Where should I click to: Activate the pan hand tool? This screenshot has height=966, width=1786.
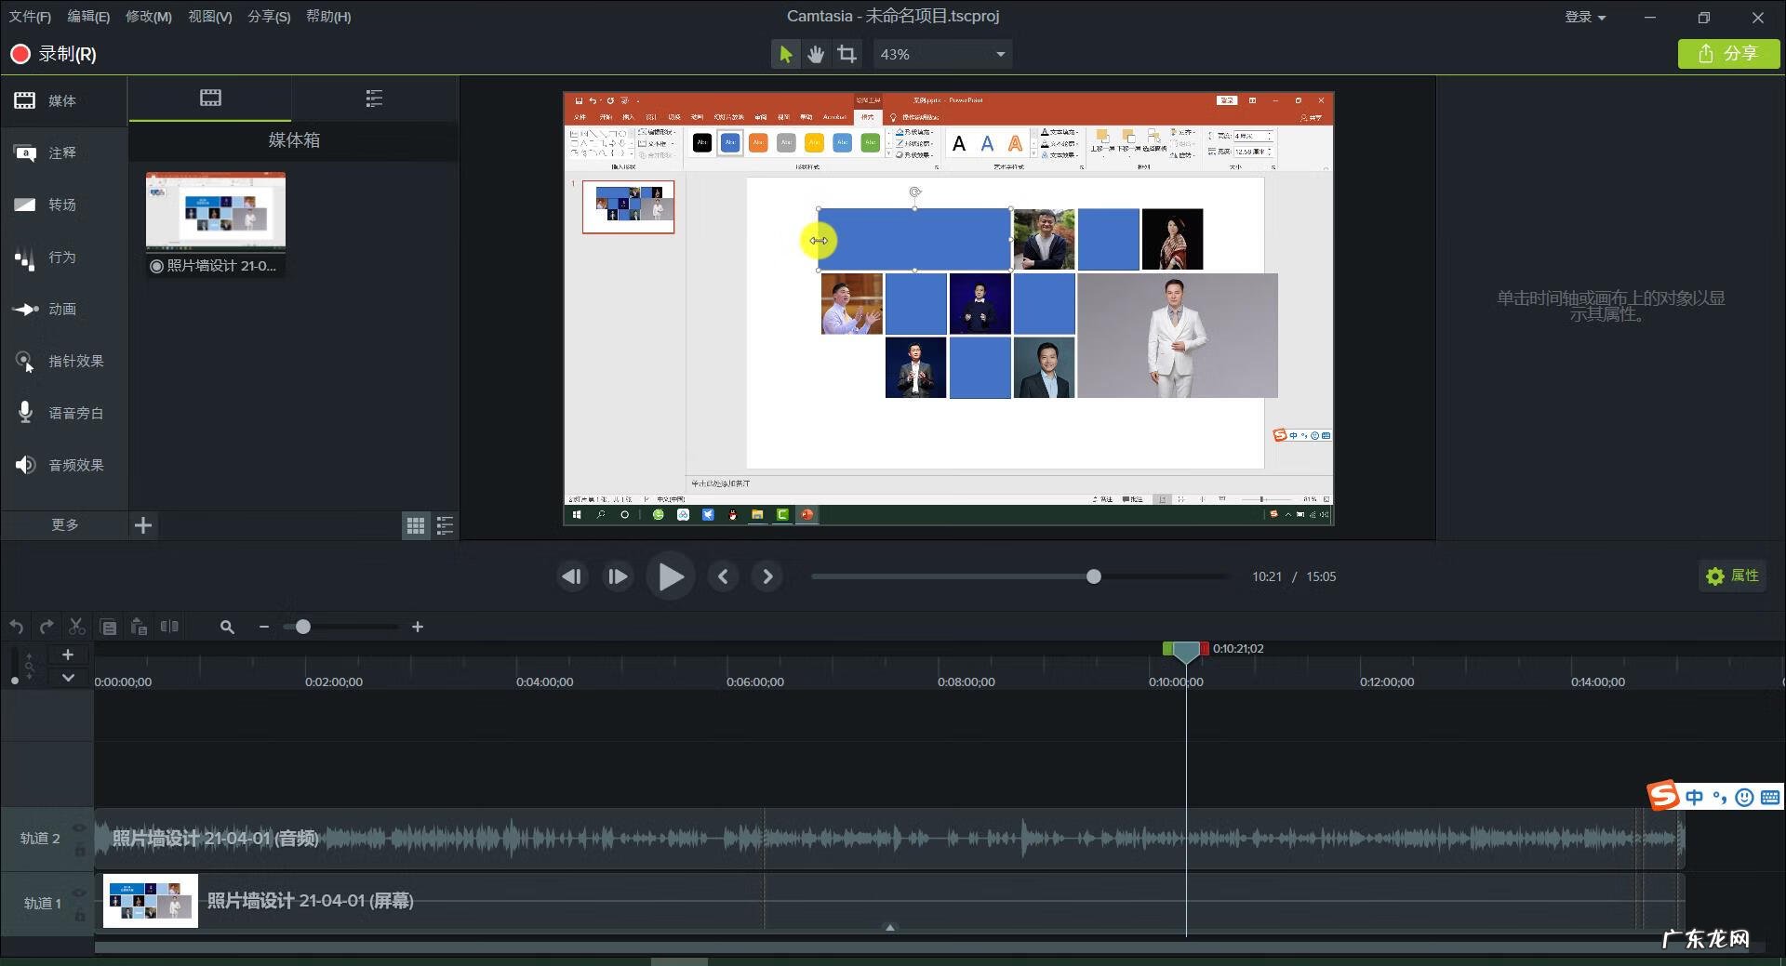[x=816, y=54]
